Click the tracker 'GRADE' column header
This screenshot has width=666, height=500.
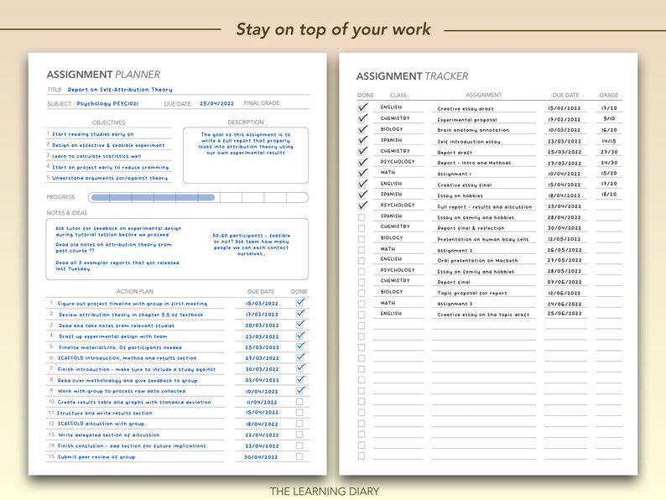(609, 95)
